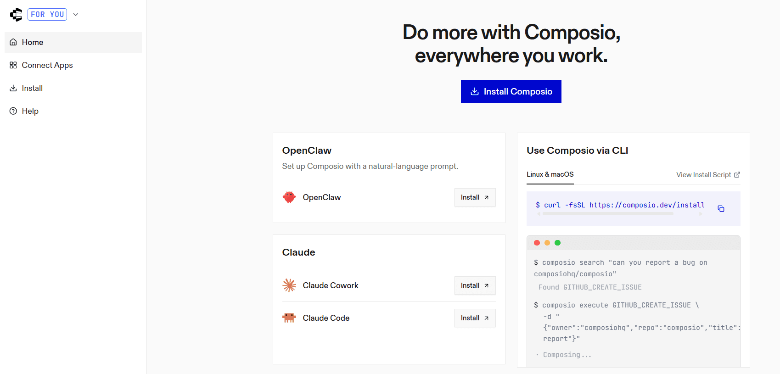Click the Connect Apps grid icon

tap(13, 65)
